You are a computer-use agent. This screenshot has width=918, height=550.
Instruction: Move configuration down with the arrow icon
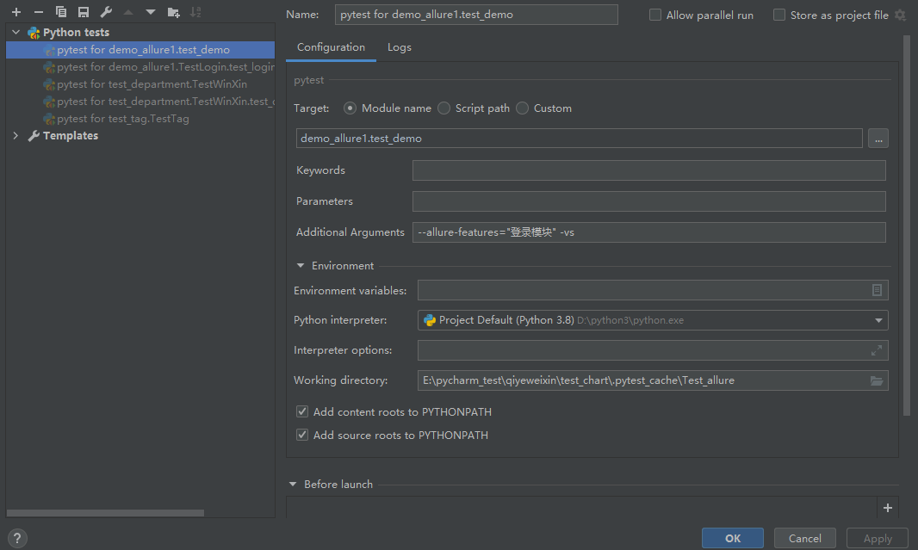151,12
